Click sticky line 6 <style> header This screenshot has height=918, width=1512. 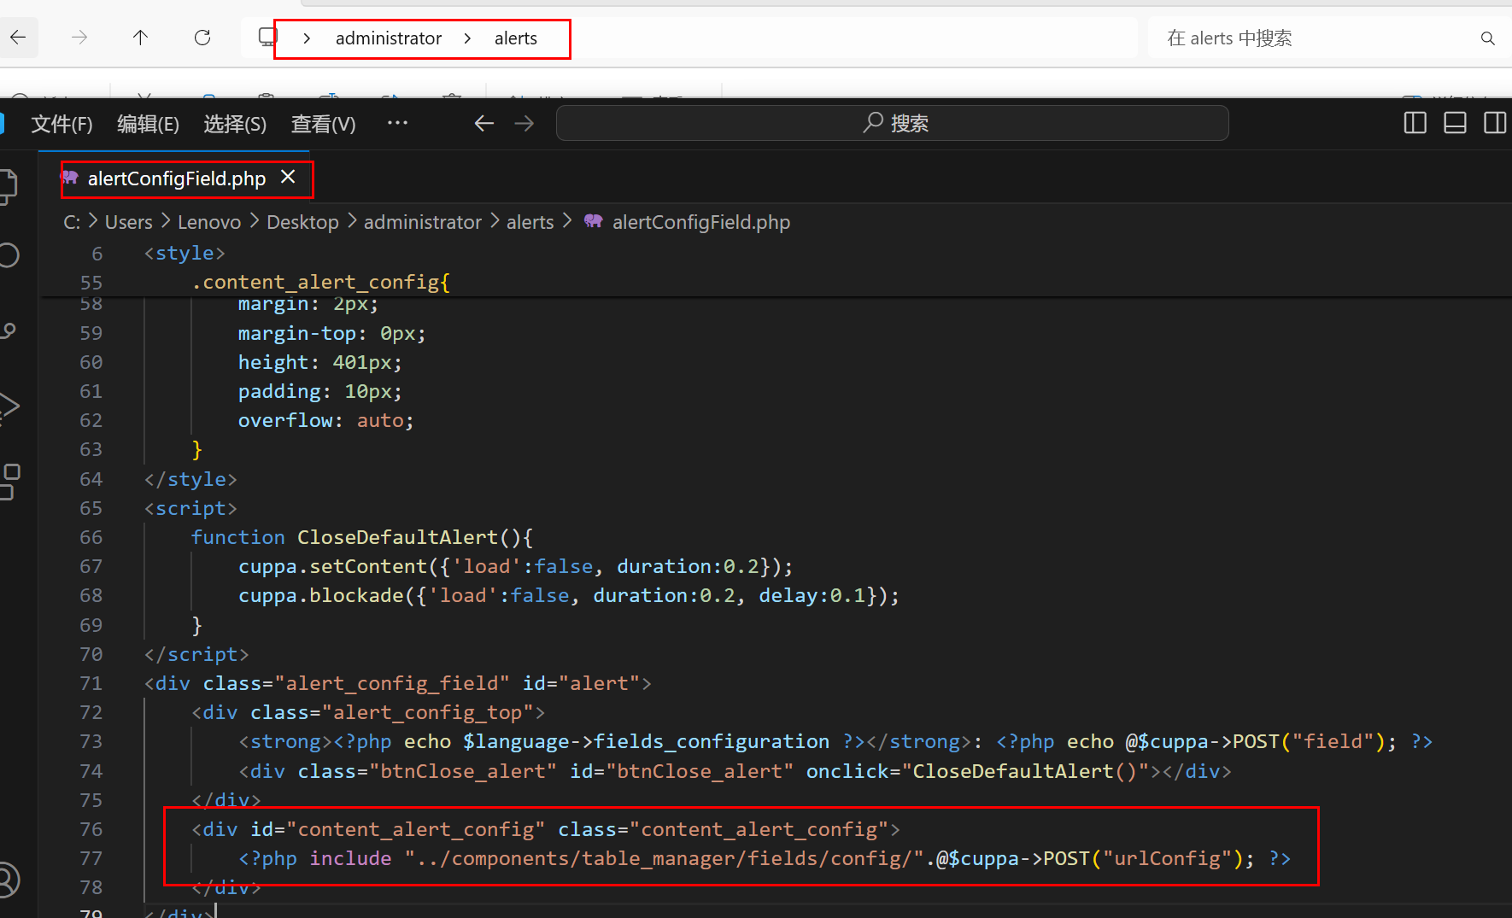click(185, 254)
